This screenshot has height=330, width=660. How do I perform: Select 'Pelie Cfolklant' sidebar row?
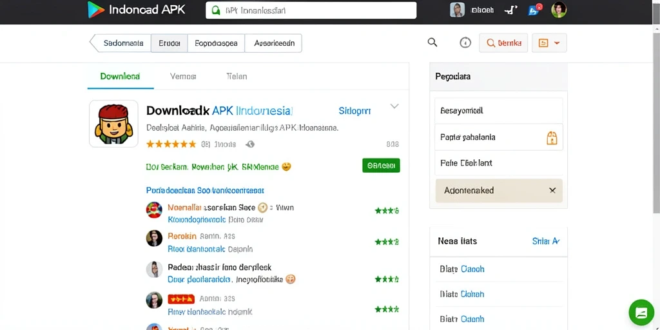499,163
